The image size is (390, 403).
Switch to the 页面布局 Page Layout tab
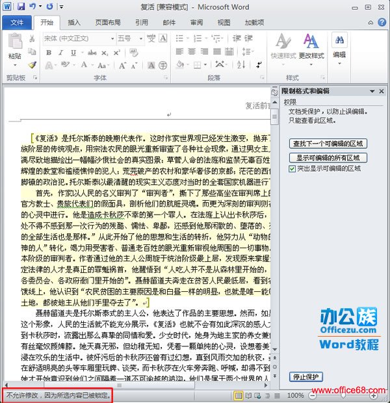[x=108, y=22]
